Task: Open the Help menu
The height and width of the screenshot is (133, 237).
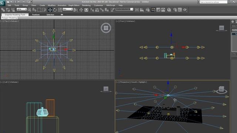Action: pos(120,5)
